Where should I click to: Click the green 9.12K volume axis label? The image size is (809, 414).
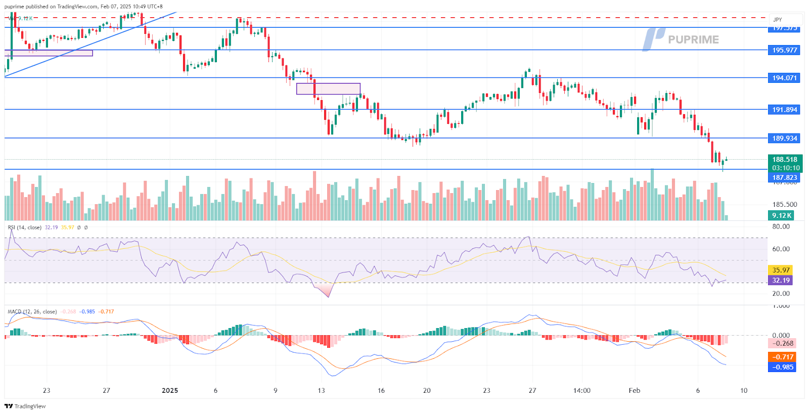(x=782, y=215)
